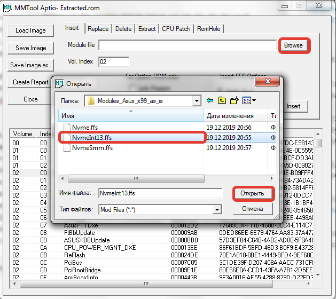Image resolution: width=336 pixels, height=299 pixels.
Task: Switch to the CPU Patch tab
Action: [x=176, y=29]
